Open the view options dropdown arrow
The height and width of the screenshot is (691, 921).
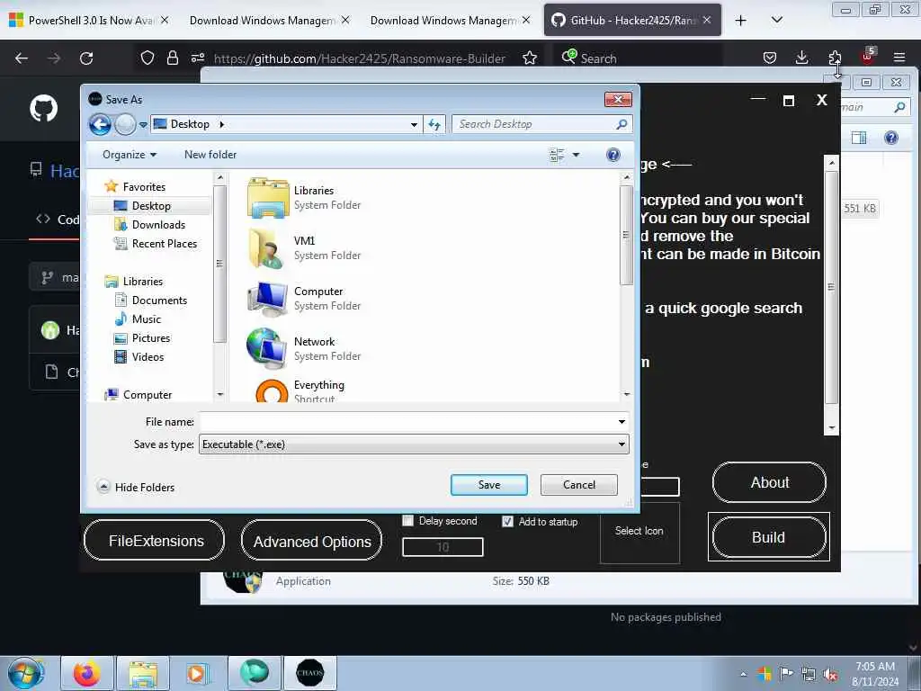577,155
